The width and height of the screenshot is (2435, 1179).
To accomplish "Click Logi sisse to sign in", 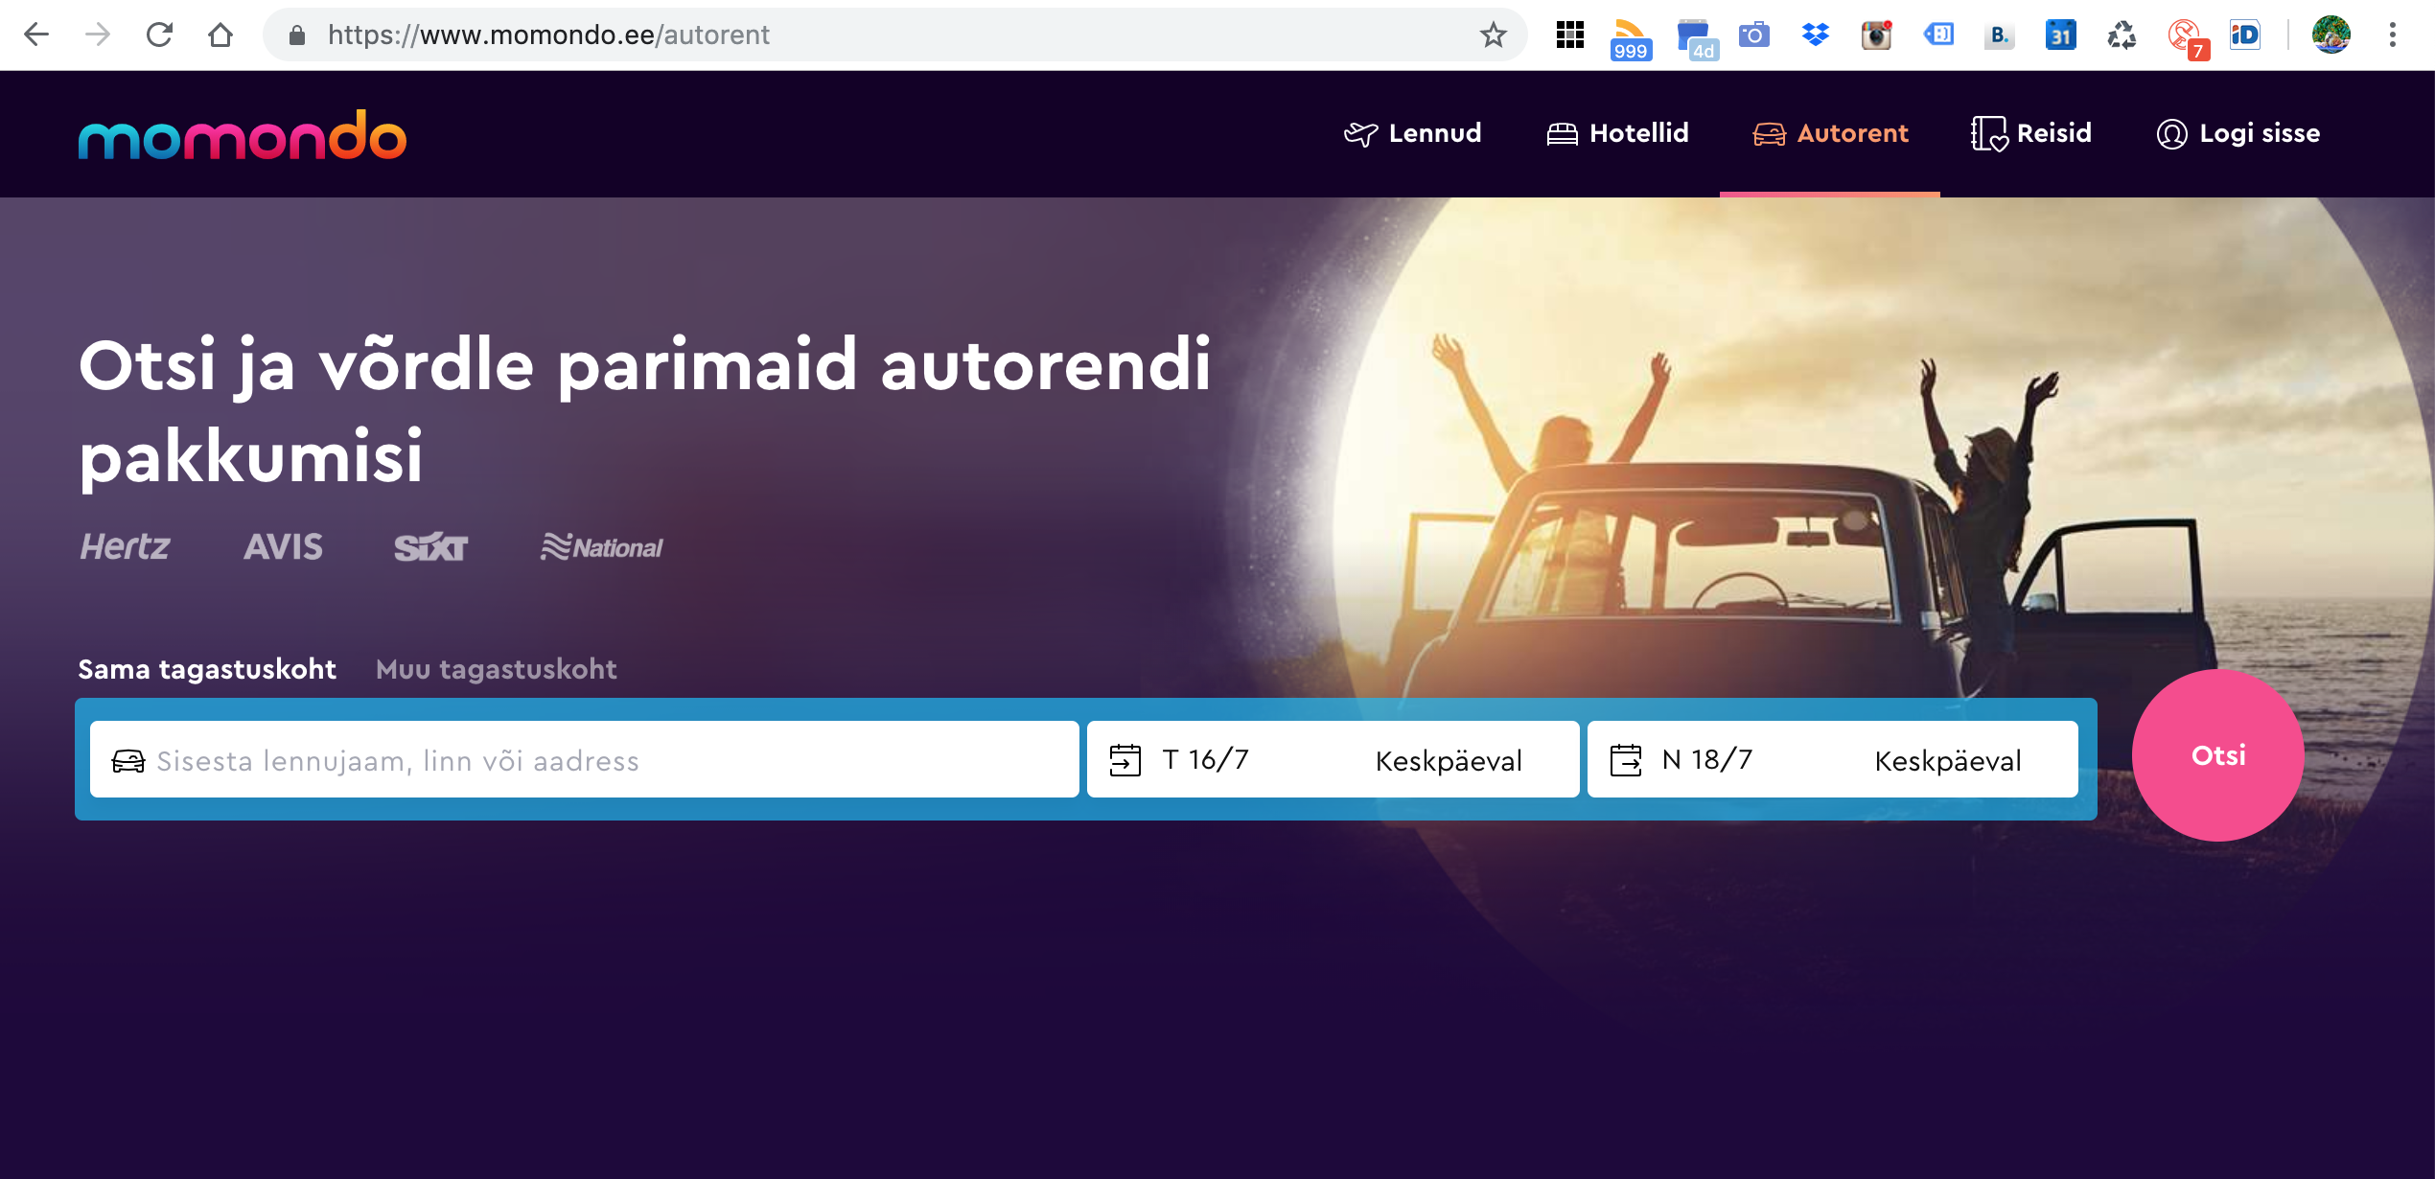I will pos(2238,133).
